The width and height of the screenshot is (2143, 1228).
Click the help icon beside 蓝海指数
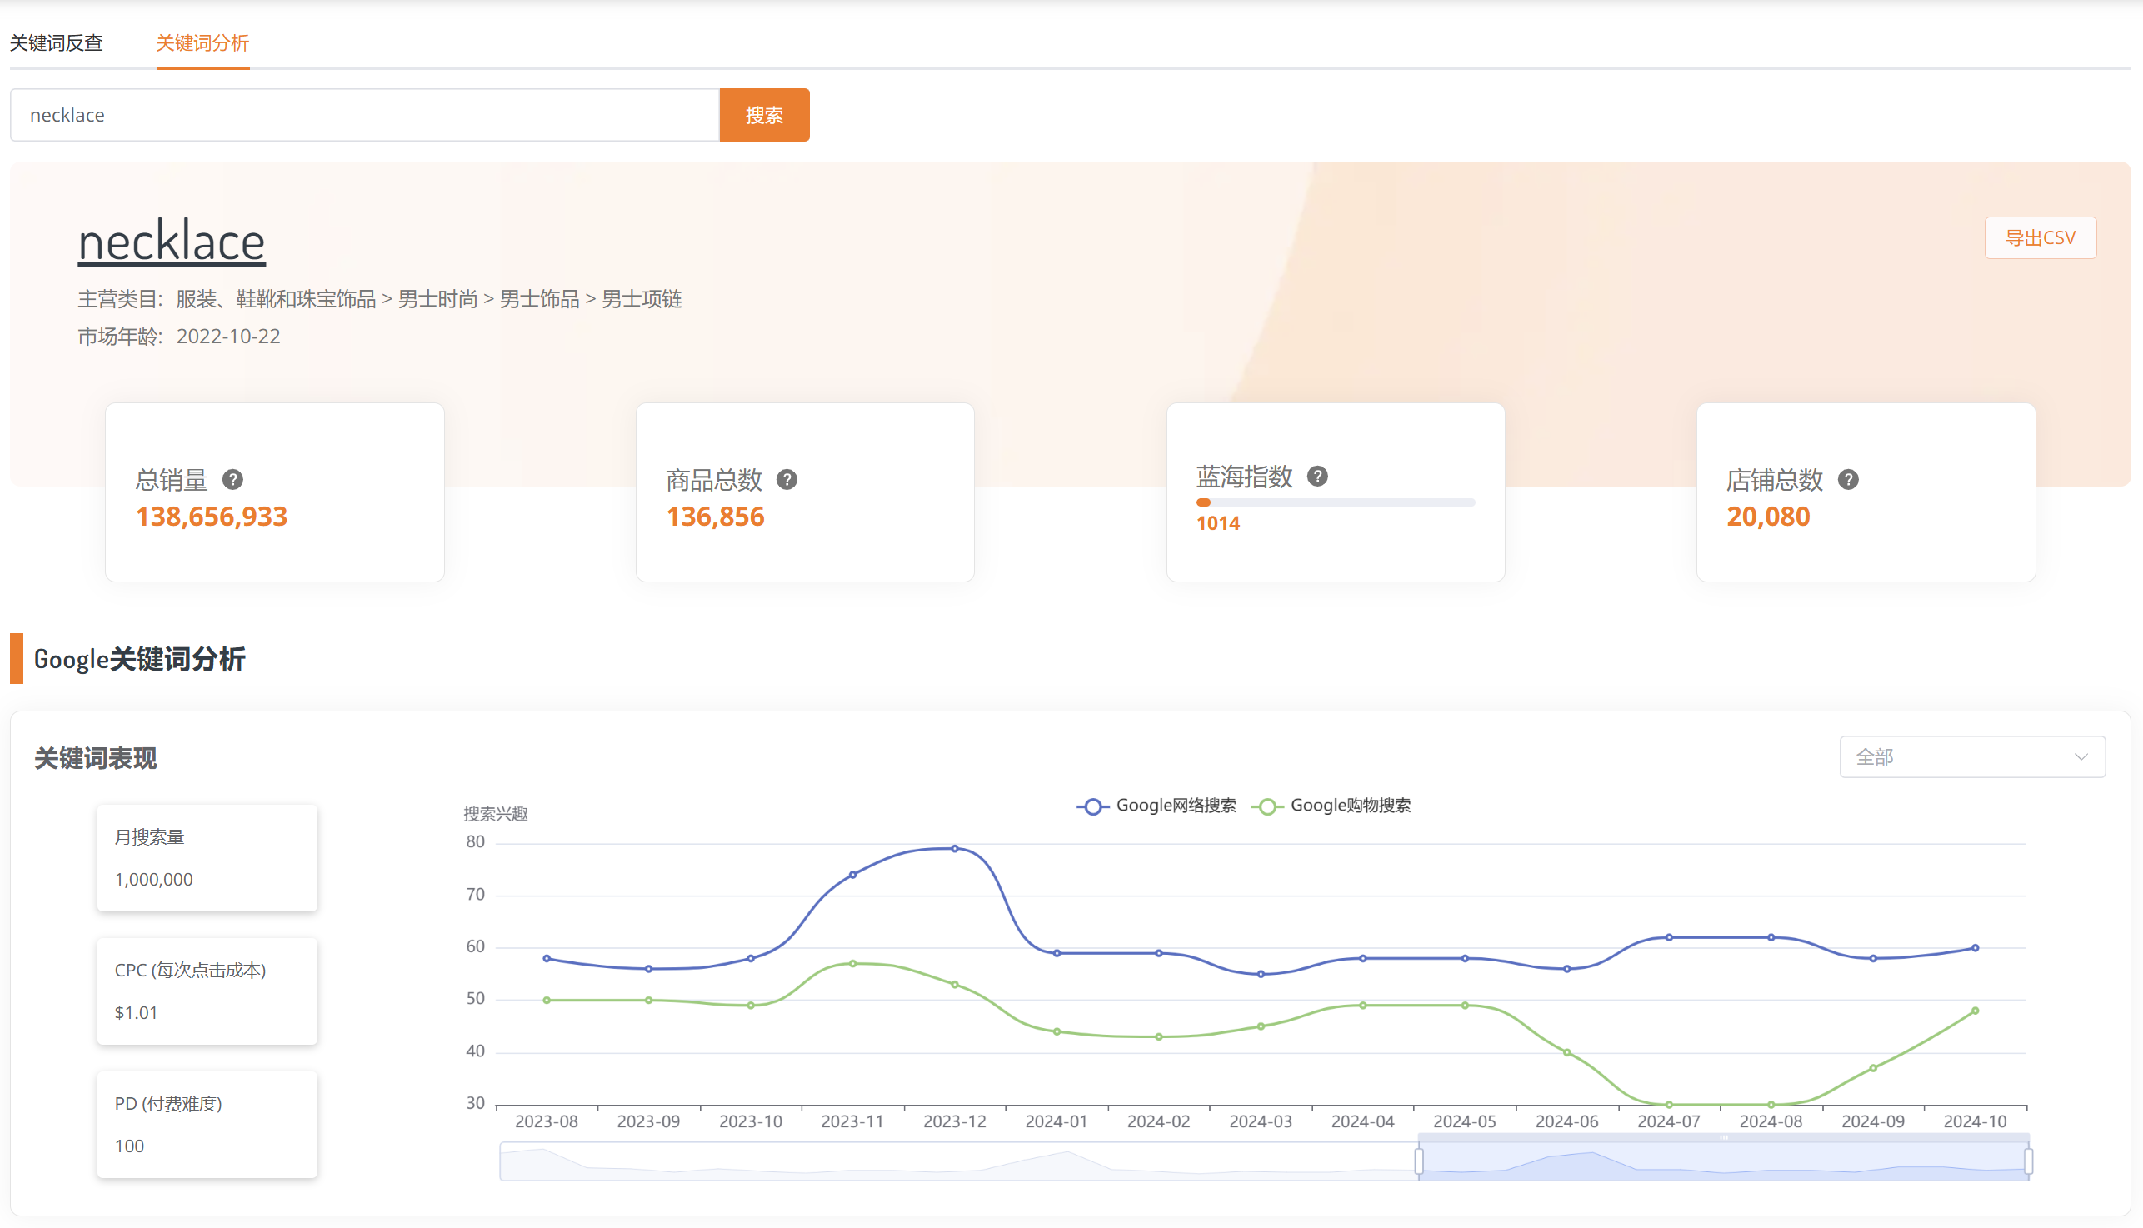[1317, 477]
